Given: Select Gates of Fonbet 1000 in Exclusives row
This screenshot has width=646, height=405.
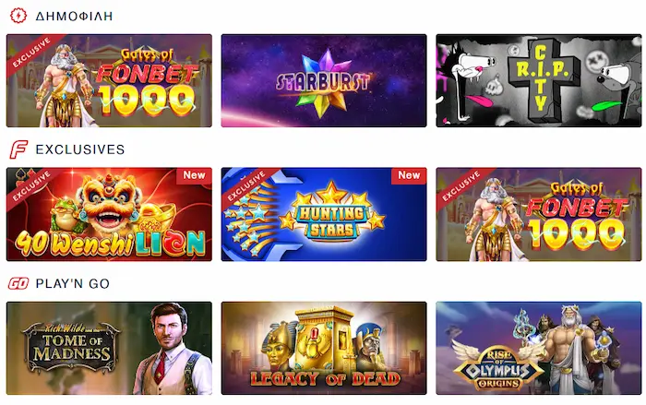Looking at the screenshot, I should tap(539, 214).
